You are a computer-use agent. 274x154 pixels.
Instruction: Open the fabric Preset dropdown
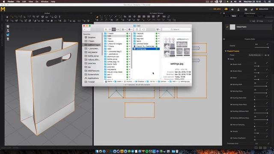pos(256,55)
